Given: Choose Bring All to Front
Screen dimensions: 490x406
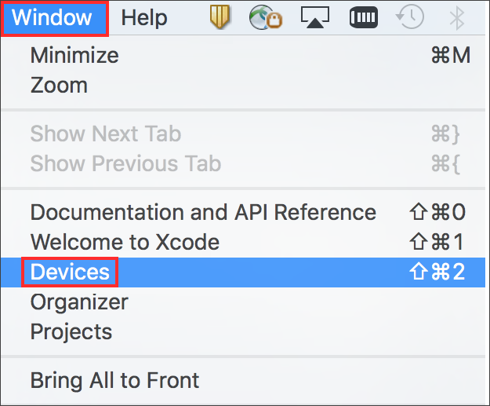Looking at the screenshot, I should click(x=243, y=380).
